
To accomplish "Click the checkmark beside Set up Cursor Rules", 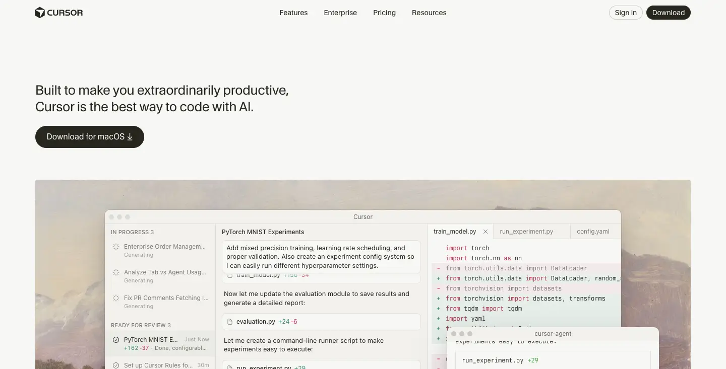I will [115, 365].
